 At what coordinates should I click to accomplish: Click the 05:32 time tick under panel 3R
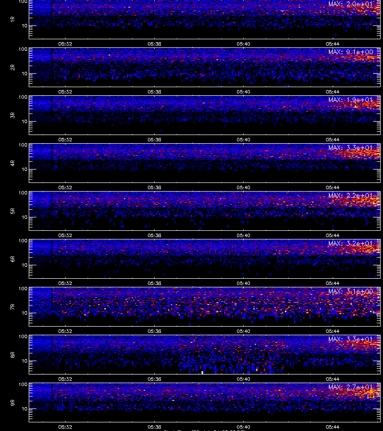click(x=65, y=139)
